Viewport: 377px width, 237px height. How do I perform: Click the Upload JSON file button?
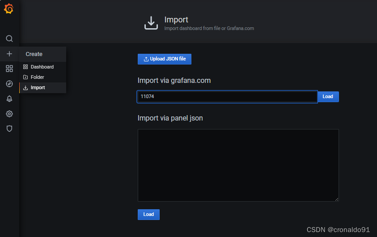165,59
